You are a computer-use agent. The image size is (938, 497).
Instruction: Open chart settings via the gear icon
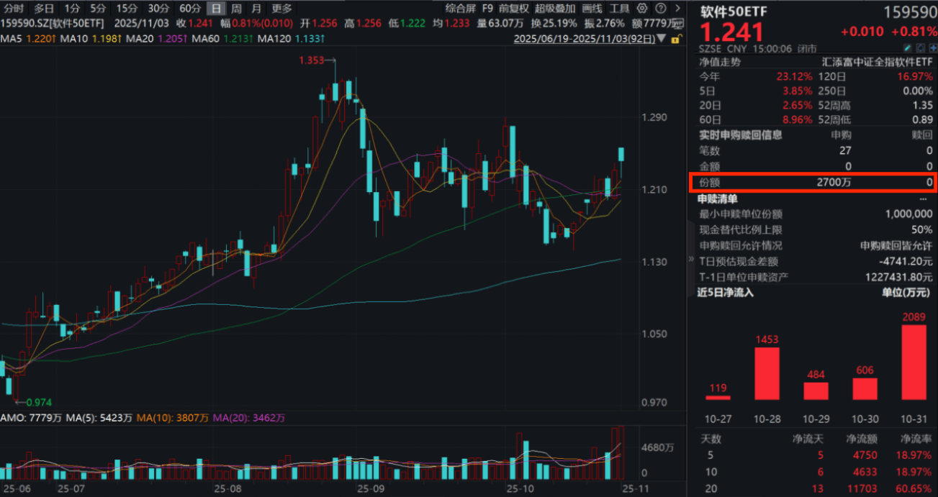(642, 9)
